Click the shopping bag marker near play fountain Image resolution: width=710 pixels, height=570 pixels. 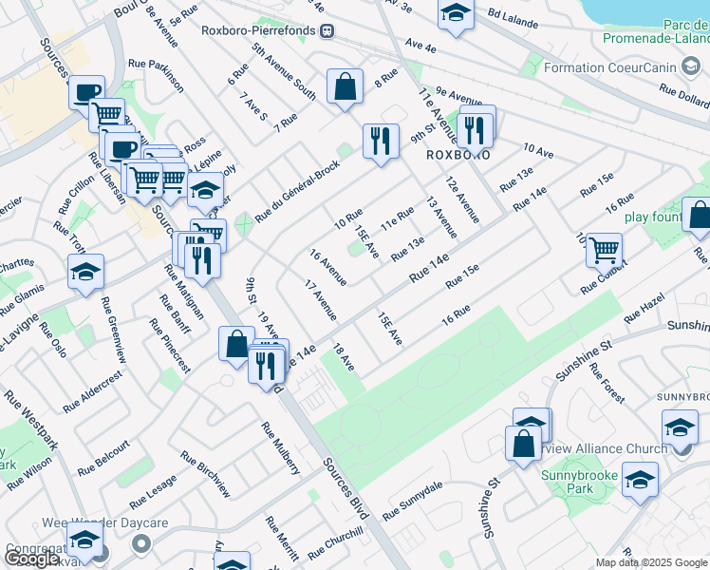point(700,216)
